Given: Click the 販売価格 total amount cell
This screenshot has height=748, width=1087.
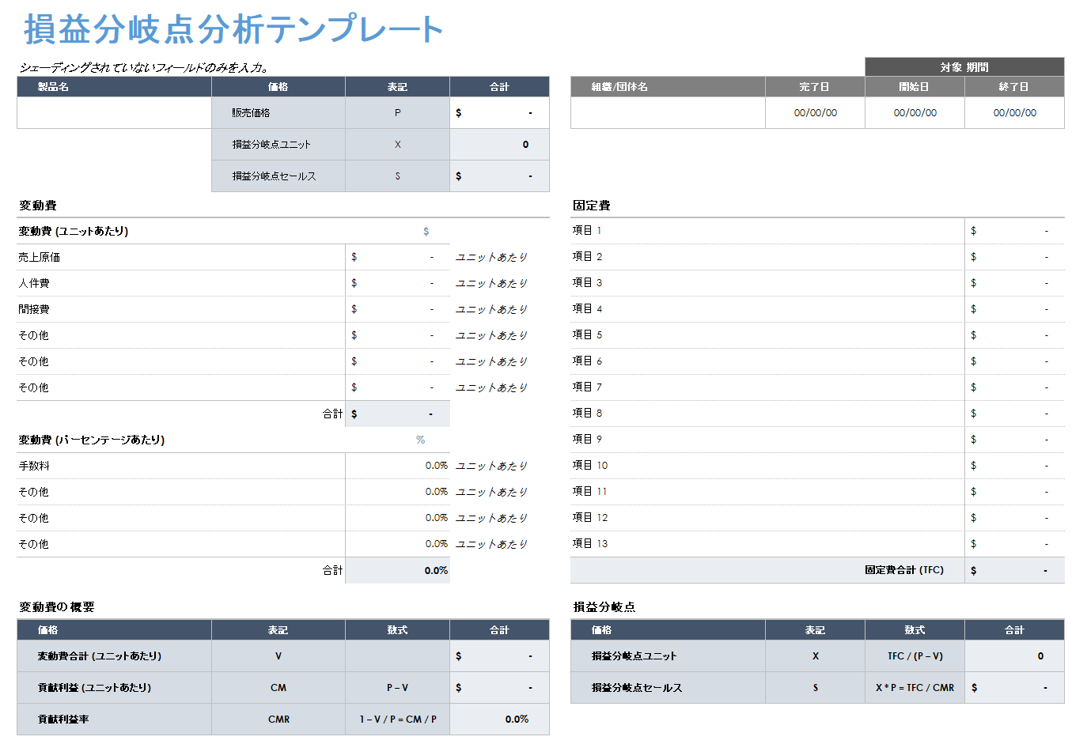Looking at the screenshot, I should [x=499, y=112].
